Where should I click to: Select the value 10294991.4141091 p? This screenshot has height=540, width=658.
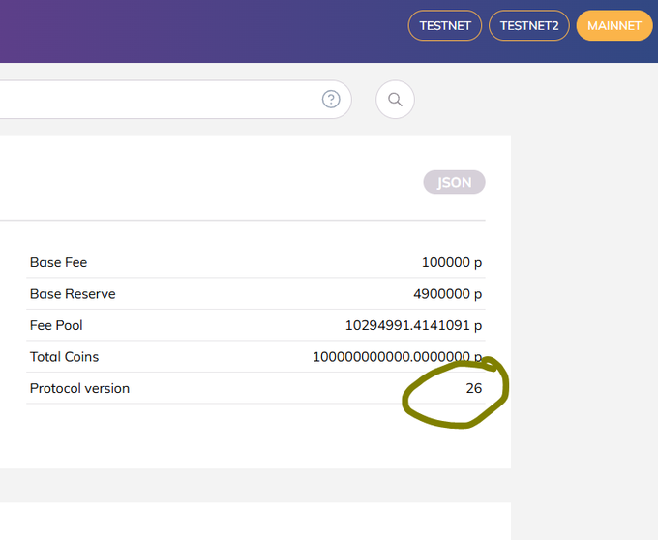pos(413,325)
